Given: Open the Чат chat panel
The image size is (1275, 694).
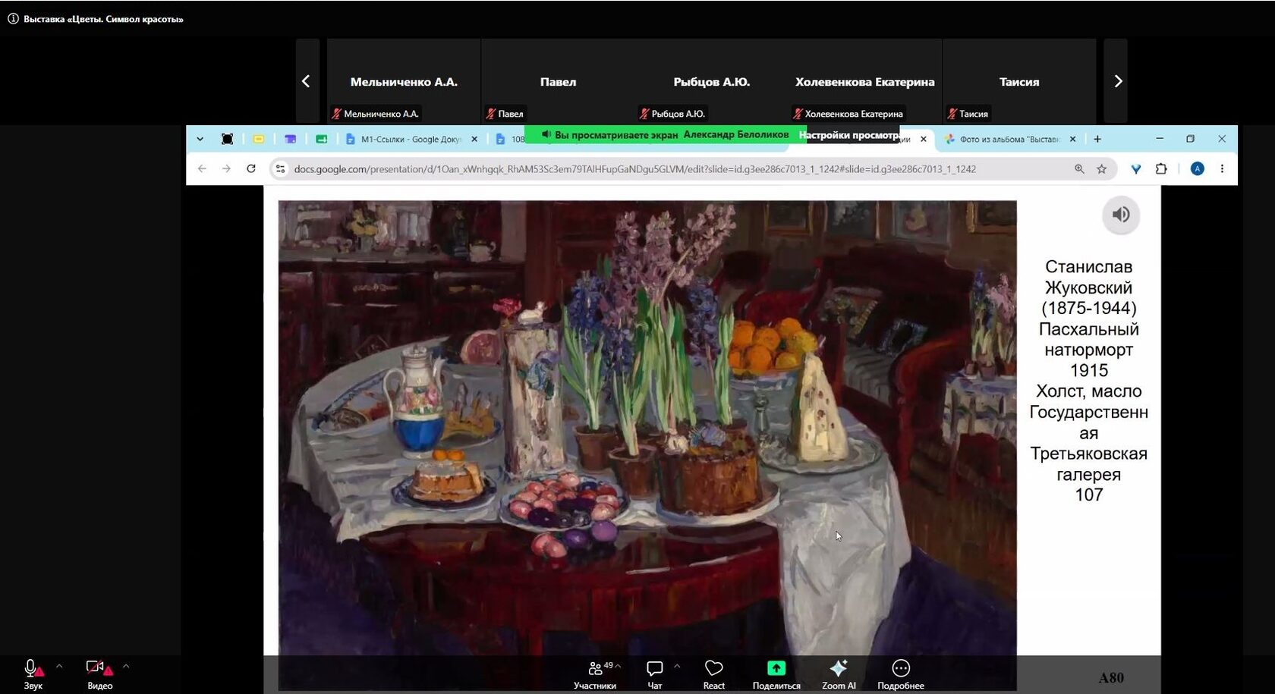Looking at the screenshot, I should click(x=654, y=674).
